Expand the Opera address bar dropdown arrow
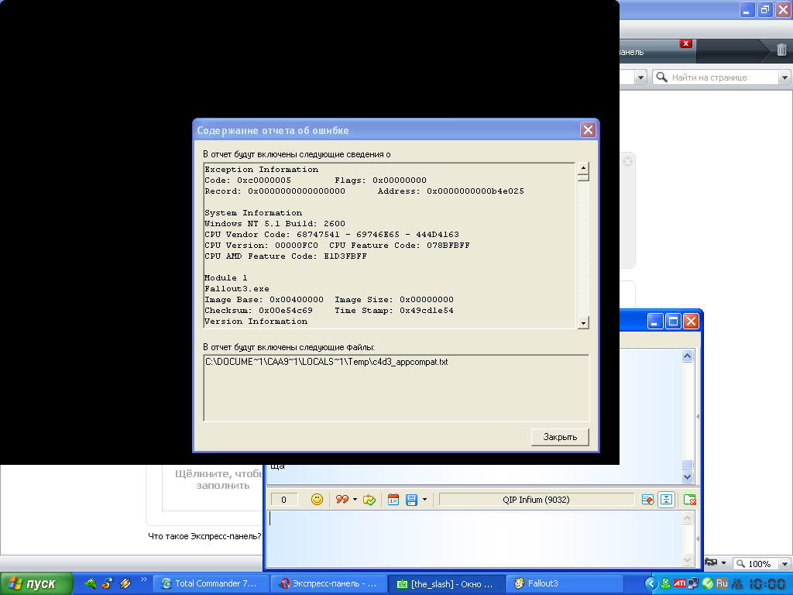793x595 pixels. click(640, 77)
